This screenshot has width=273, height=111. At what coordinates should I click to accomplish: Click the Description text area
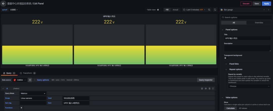(247, 48)
